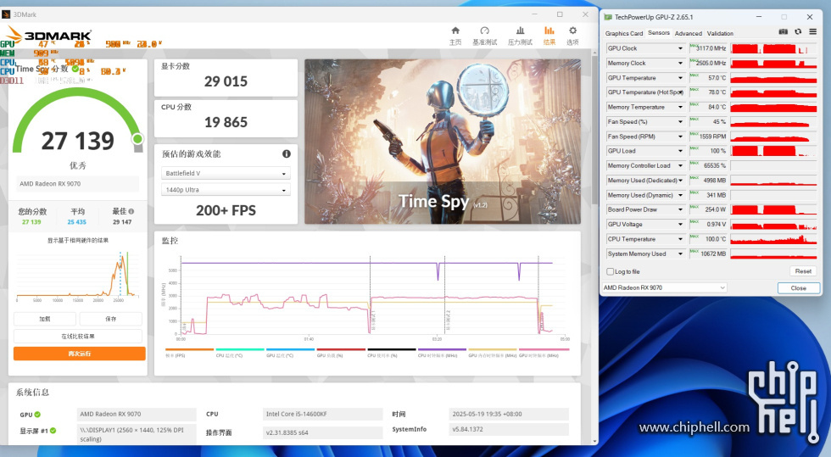The height and width of the screenshot is (457, 831).
Task: Click the info icon beside 预估的游戏效能
Action: pos(287,153)
